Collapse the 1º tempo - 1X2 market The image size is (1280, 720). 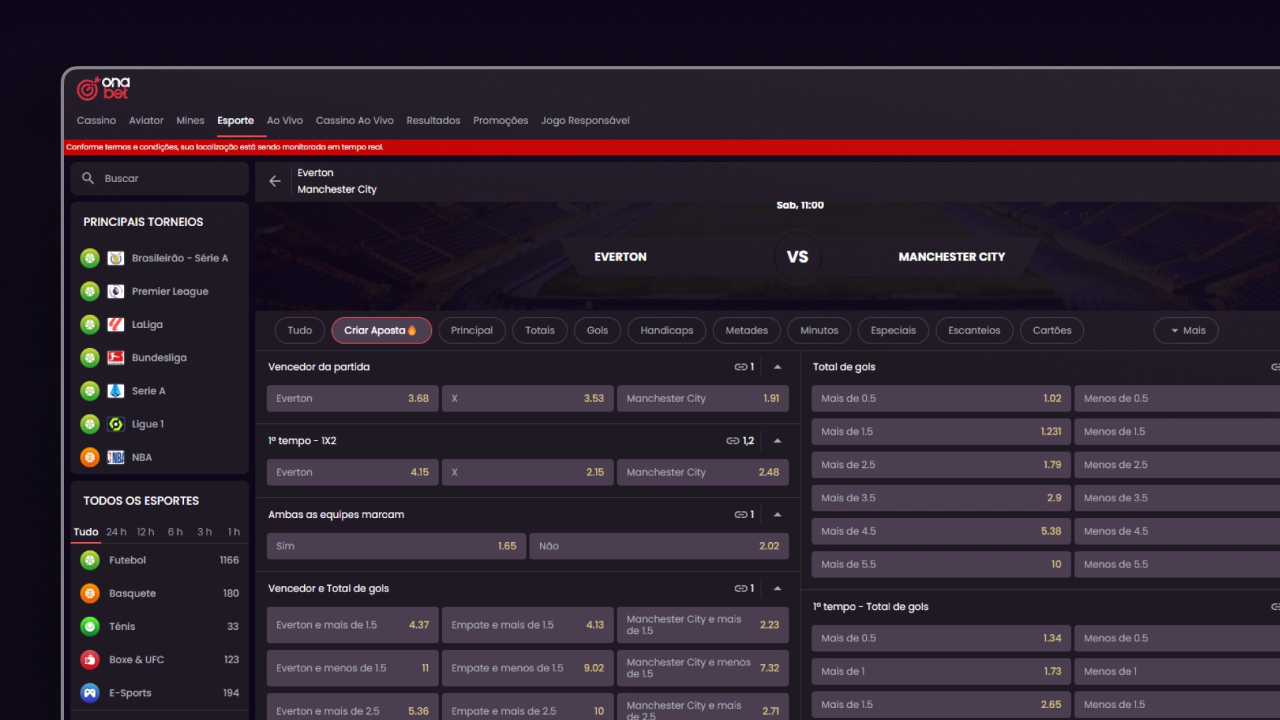tap(777, 441)
